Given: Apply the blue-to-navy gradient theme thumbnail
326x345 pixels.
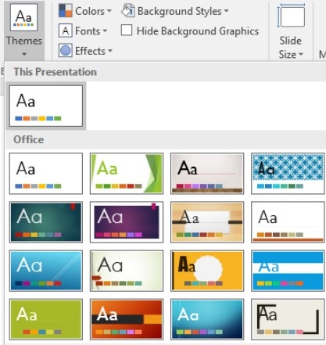Looking at the screenshot, I should point(207,319).
